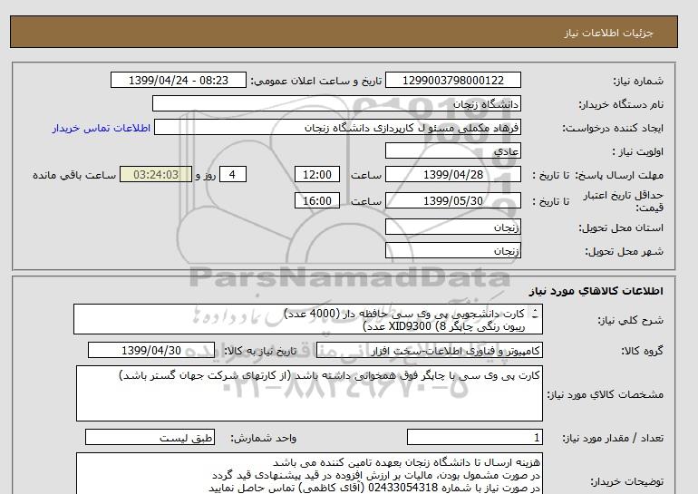Select the request creator field فرهاد مکملی

pos(337,128)
